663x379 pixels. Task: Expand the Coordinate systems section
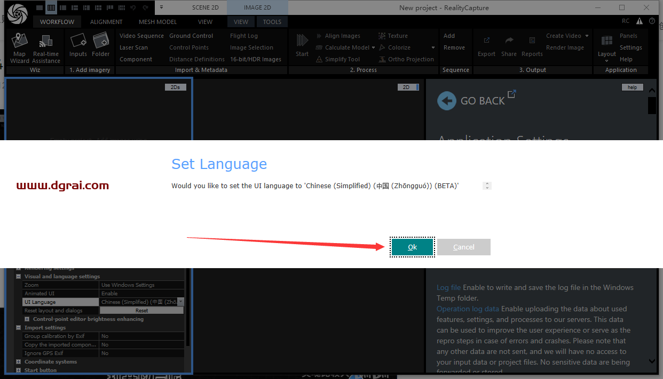pyautogui.click(x=19, y=361)
